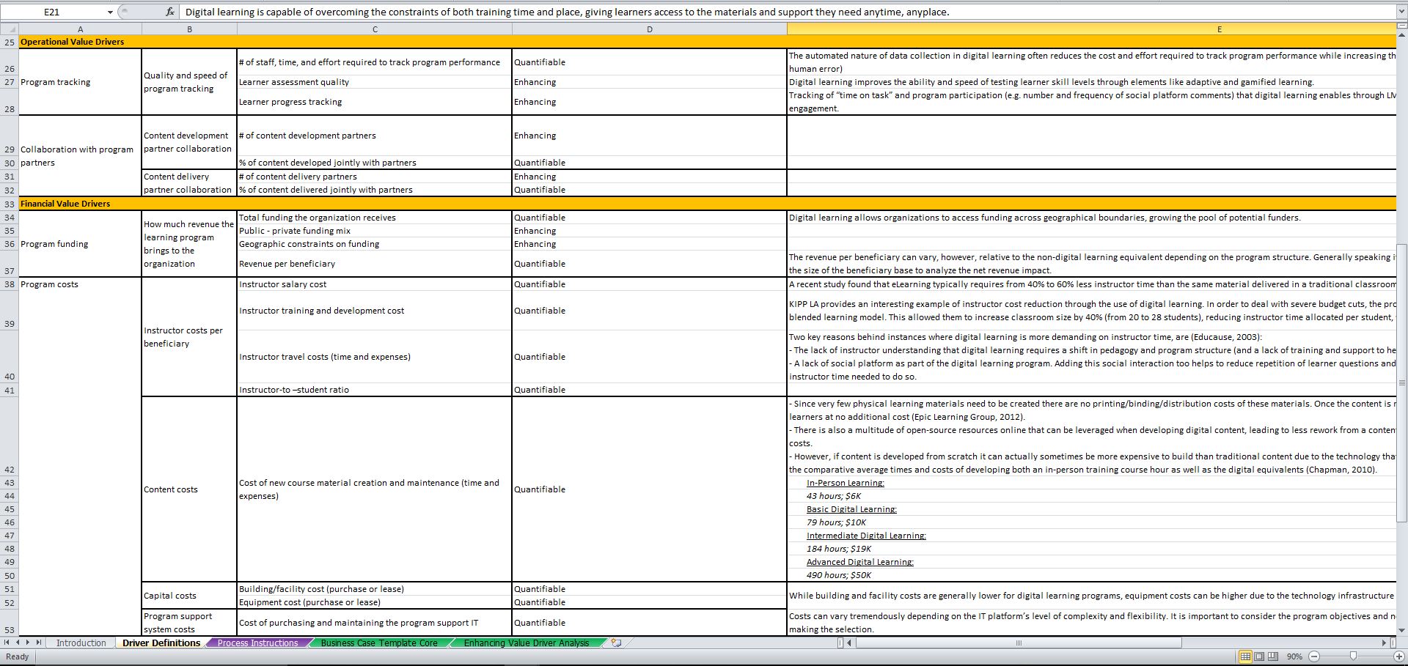Select 'Revenue per beneficiary' cell
This screenshot has width=1408, height=666.
[375, 264]
